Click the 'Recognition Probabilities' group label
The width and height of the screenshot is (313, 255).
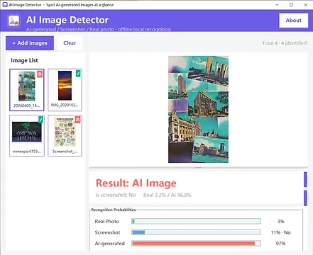114,210
